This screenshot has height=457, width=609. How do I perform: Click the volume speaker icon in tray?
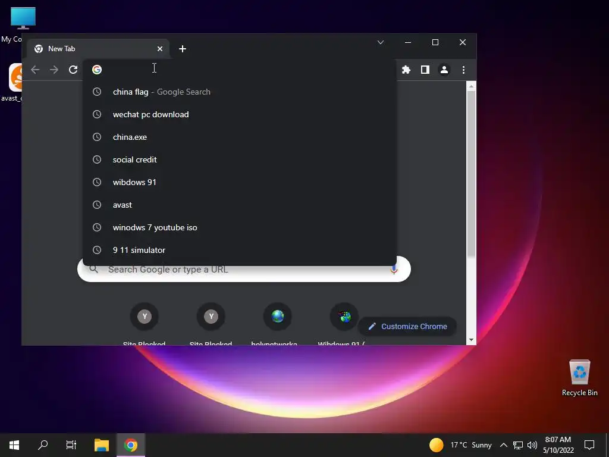coord(532,445)
